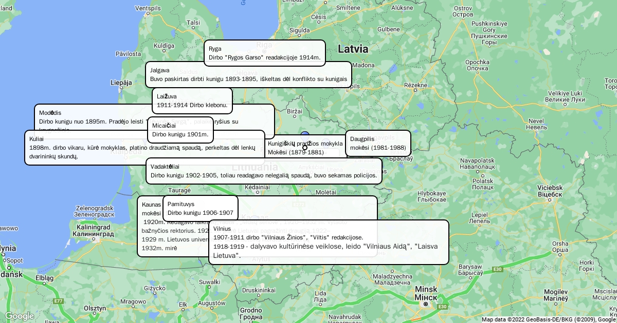Screen dimensions: 617x323
Task: Click the Pāvilosta town label
Action: tap(128, 53)
